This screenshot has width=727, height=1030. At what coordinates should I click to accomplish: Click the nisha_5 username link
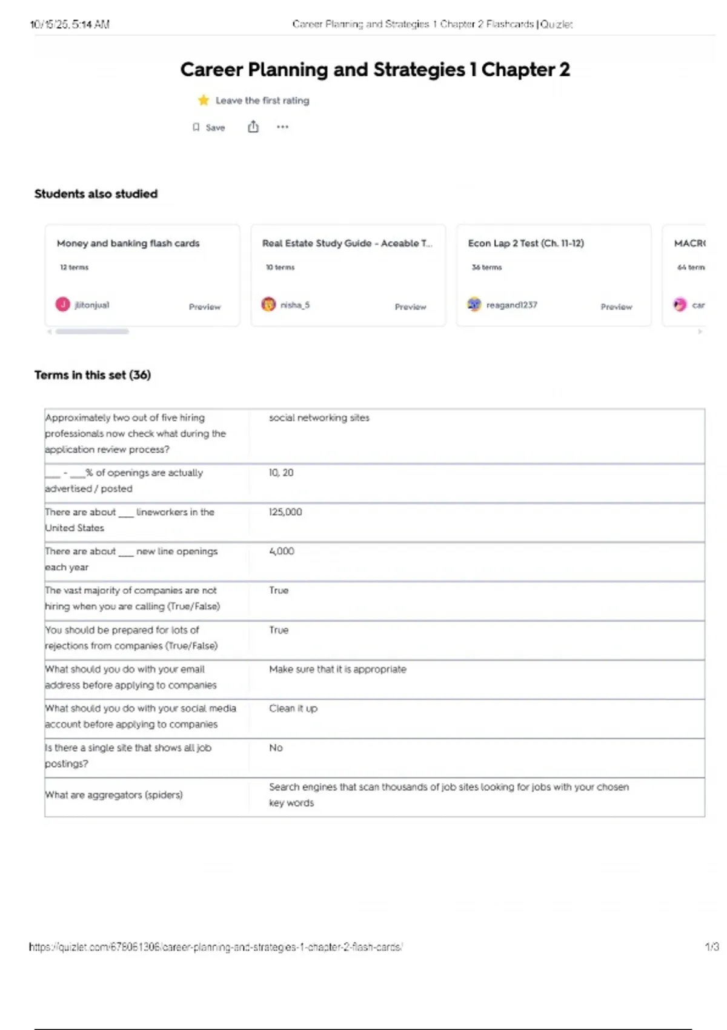295,305
